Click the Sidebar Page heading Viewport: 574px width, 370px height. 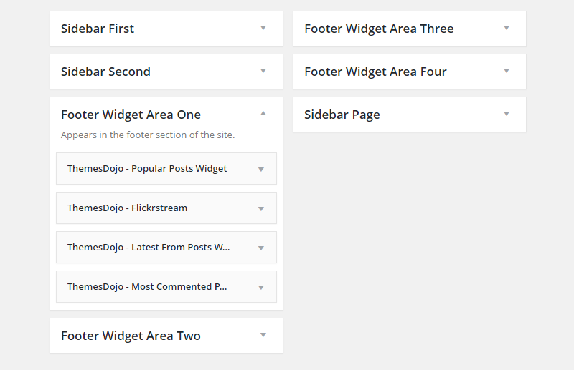tap(342, 115)
